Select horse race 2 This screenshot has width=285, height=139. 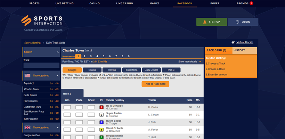(84, 56)
